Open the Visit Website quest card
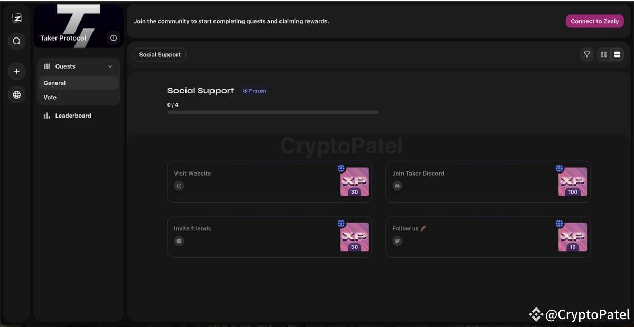Screen dimensions: 634x327 [x=269, y=181]
